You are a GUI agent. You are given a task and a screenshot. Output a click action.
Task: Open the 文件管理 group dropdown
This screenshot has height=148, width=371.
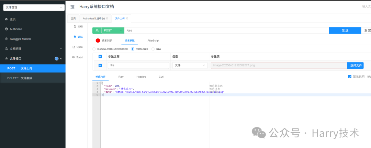[x=34, y=7]
